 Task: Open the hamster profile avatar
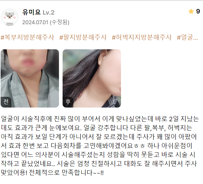pos(10,17)
